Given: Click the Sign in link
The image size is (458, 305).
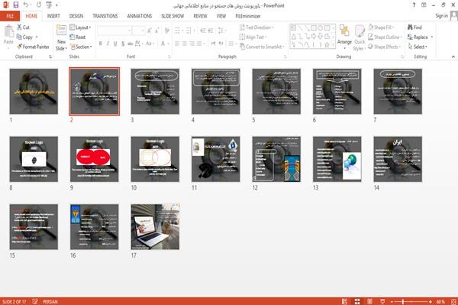Looking at the screenshot, I should click(x=441, y=15).
